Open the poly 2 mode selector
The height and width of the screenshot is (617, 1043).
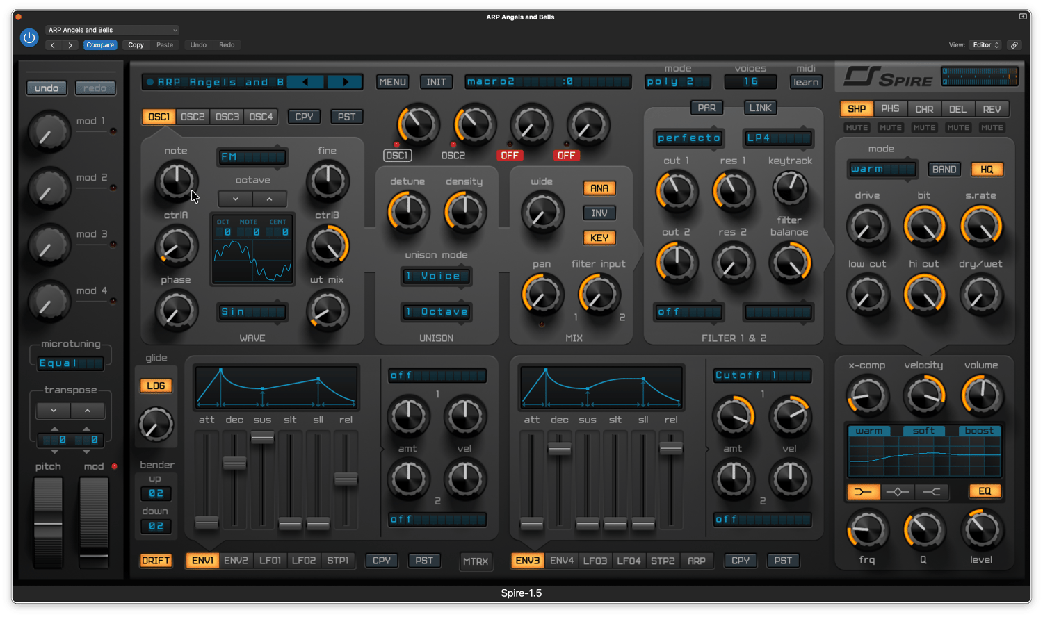[678, 82]
